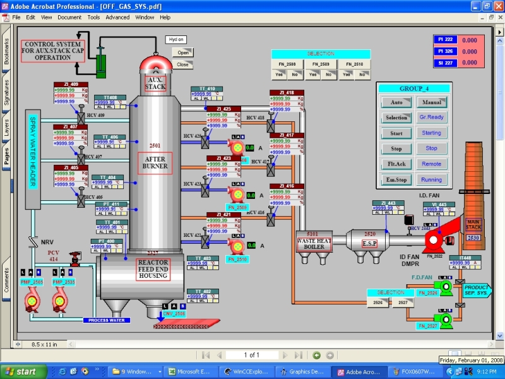Switch to the Bookmarks side tab
This screenshot has height=379, width=505.
point(7,52)
